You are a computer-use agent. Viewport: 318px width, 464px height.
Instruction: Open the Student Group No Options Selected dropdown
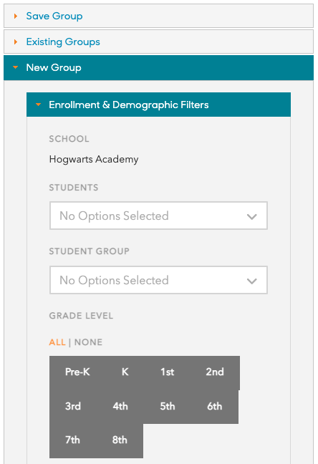coord(158,280)
